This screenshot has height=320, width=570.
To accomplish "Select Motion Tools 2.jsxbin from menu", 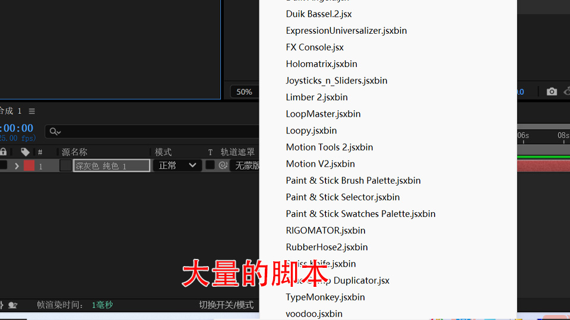I will [x=329, y=147].
